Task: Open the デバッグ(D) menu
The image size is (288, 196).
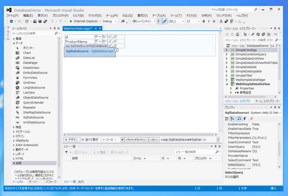Action: click(95, 16)
